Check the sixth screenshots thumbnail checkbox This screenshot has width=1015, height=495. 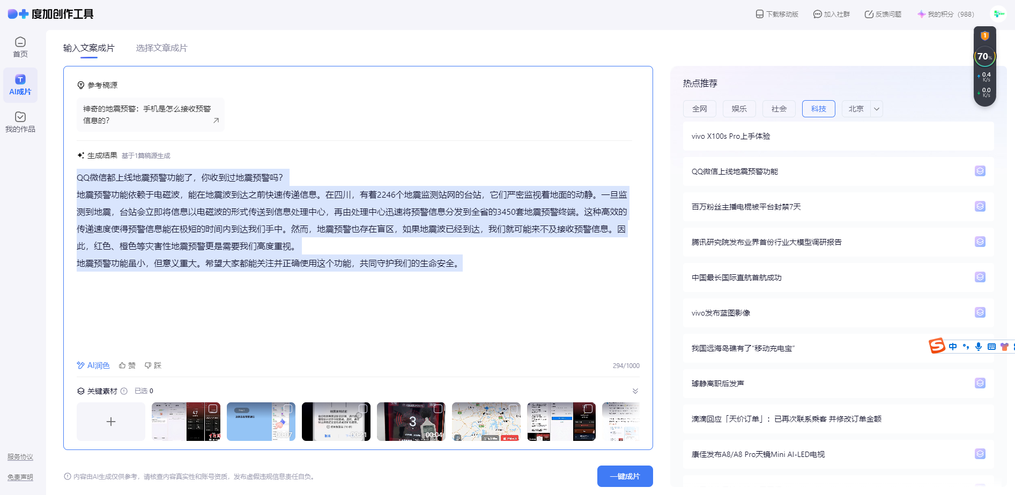click(x=588, y=409)
